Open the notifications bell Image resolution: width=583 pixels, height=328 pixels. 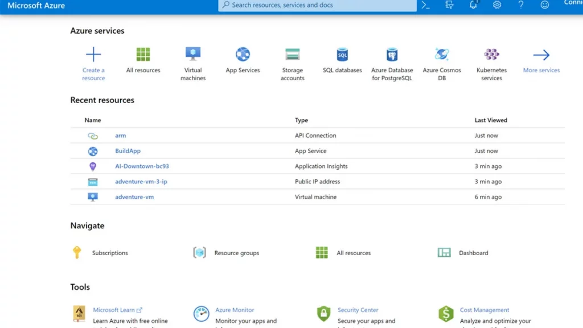point(473,5)
